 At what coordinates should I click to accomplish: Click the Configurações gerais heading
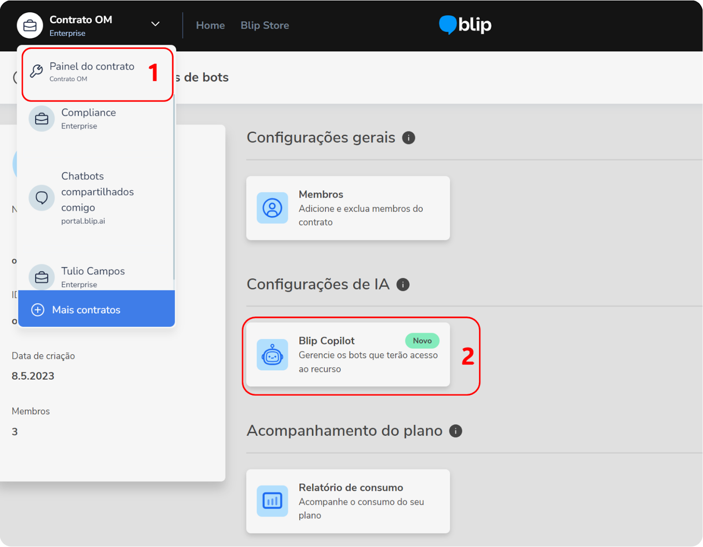tap(321, 138)
